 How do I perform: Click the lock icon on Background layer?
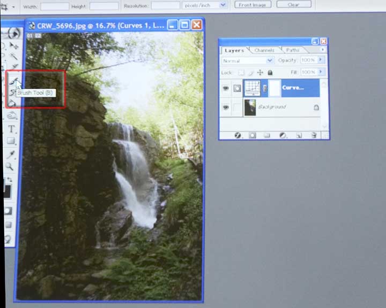316,107
